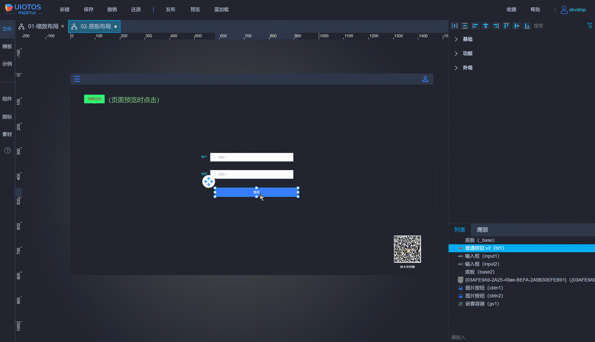Open the 图标 sidebar tab
Viewport: 595px width, 342px height.
[x=7, y=117]
